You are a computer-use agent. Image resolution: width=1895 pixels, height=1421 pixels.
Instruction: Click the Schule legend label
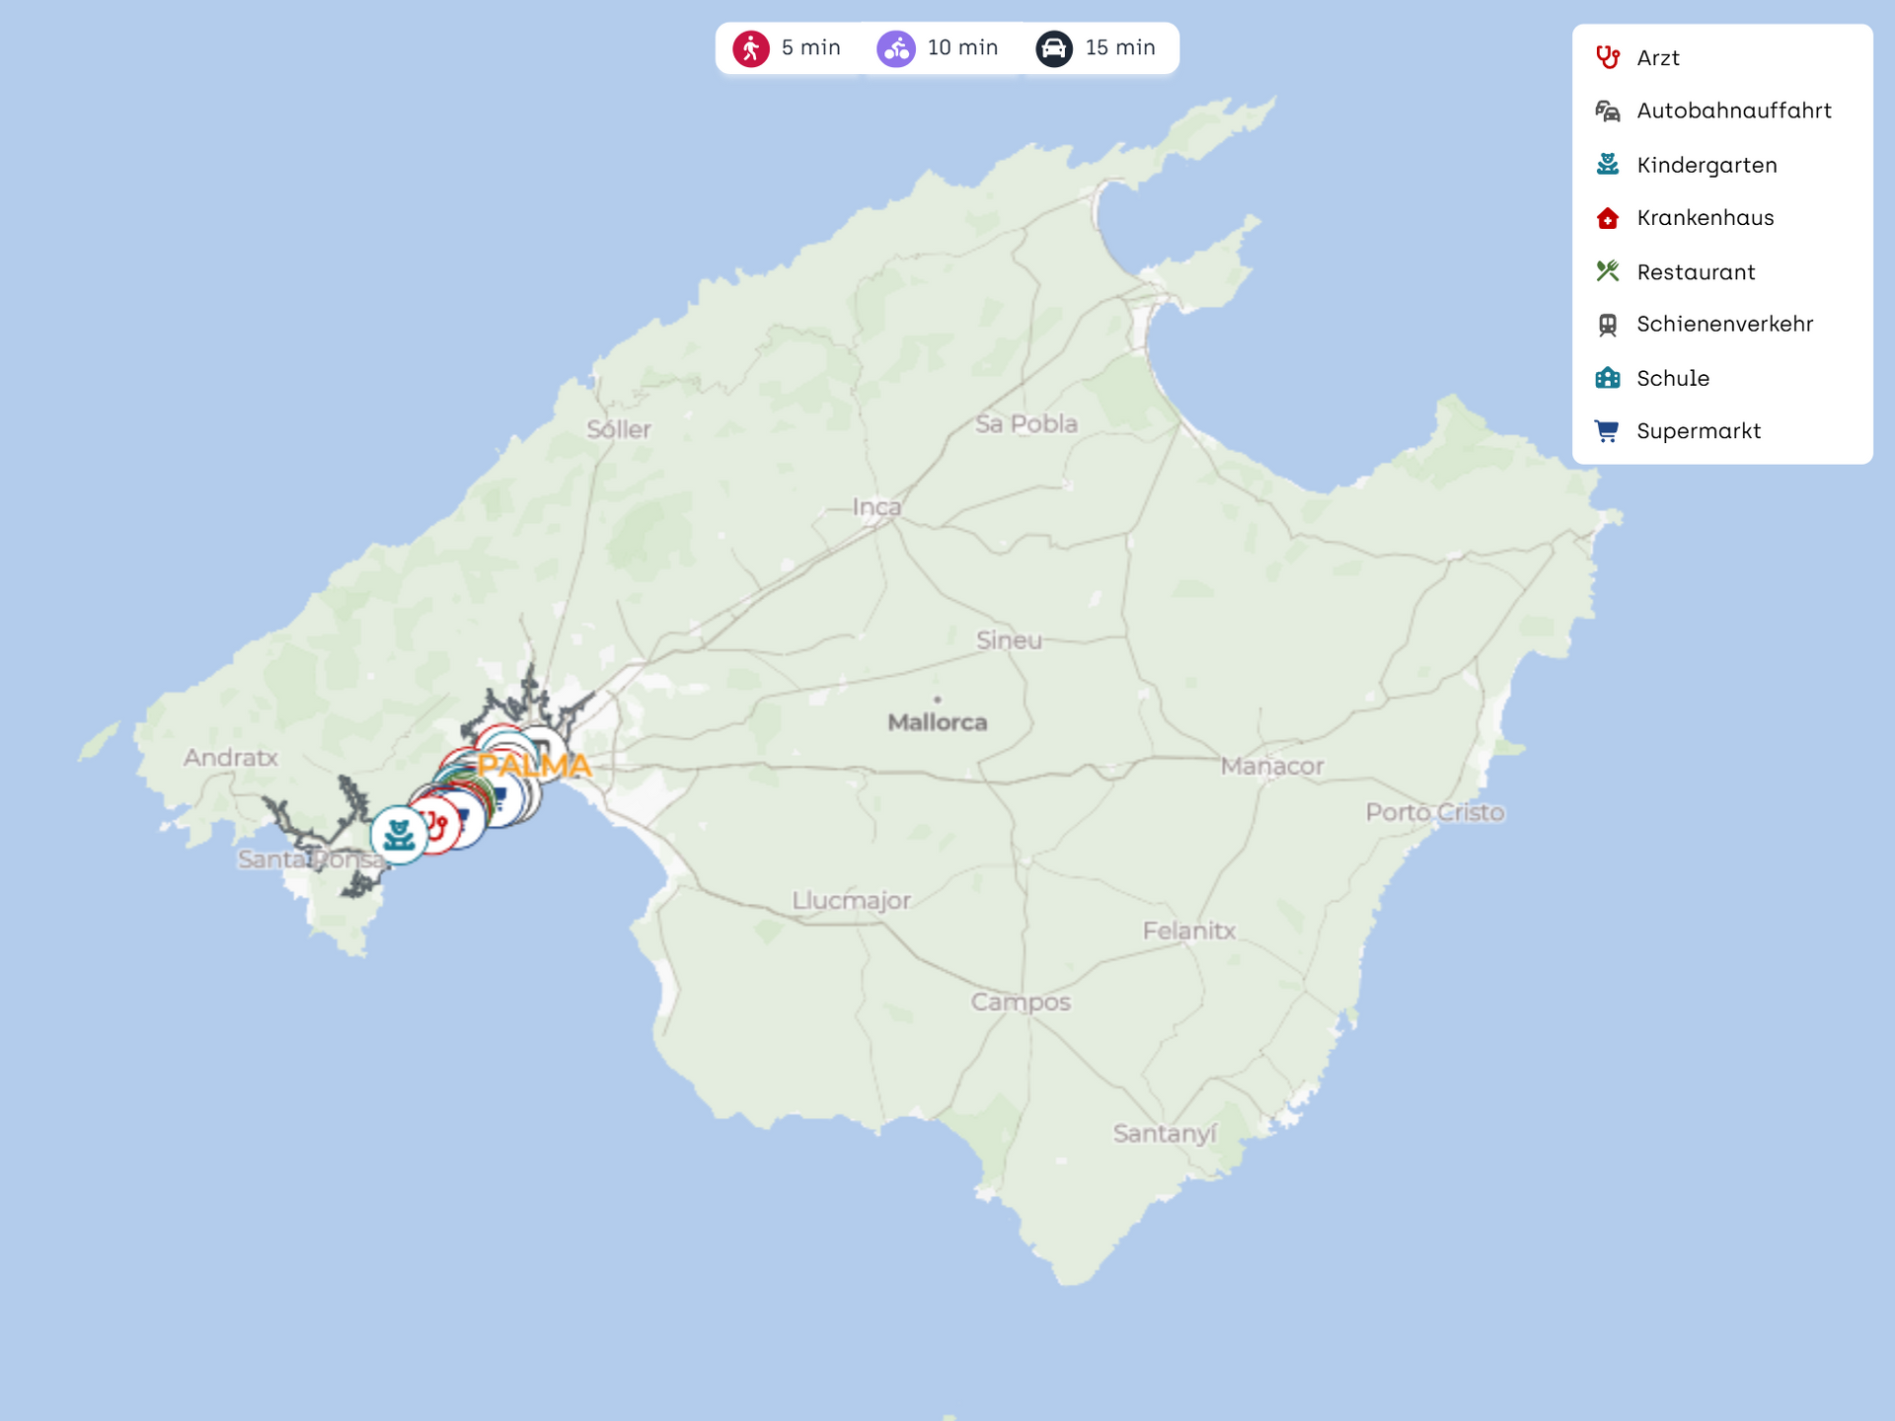pyautogui.click(x=1673, y=378)
